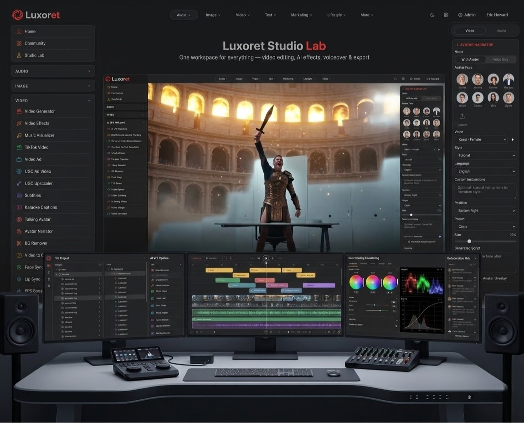
Task: Choose the long dark-haired woman avatar in right panel
Action: click(x=493, y=98)
